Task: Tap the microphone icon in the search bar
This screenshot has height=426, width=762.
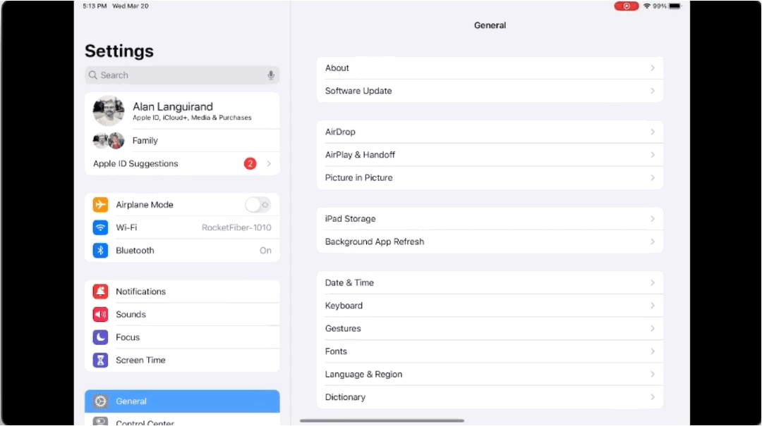Action: pyautogui.click(x=271, y=75)
